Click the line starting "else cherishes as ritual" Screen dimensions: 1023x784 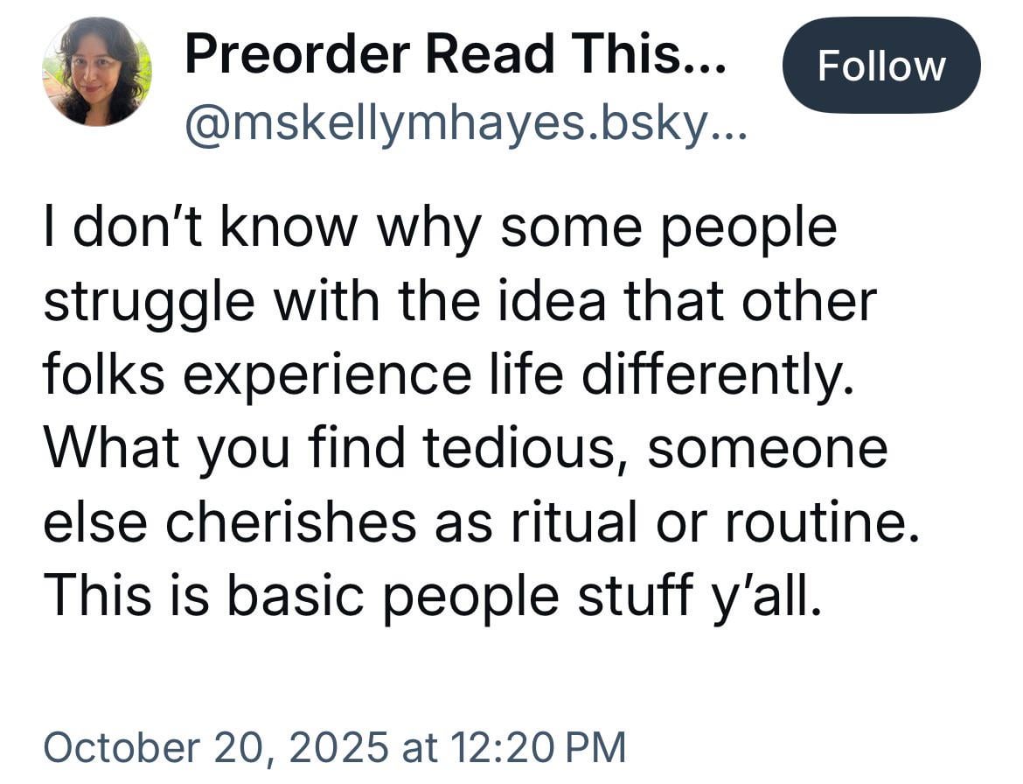click(x=481, y=522)
